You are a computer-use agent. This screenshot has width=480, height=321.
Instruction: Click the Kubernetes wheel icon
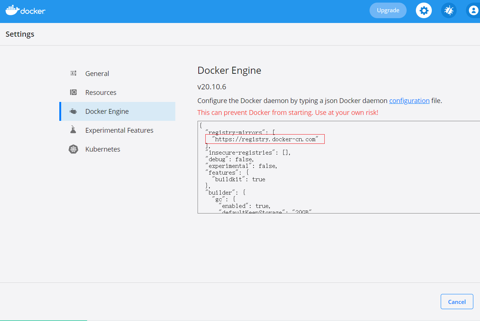73,149
